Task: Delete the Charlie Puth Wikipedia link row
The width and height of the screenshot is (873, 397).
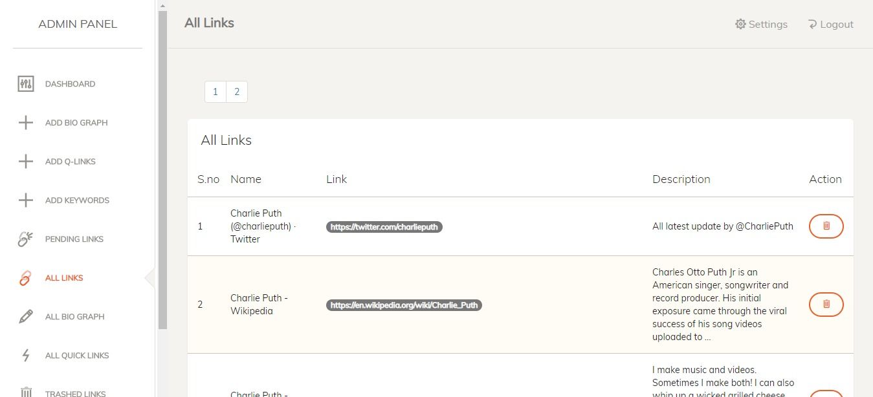Action: (x=826, y=304)
